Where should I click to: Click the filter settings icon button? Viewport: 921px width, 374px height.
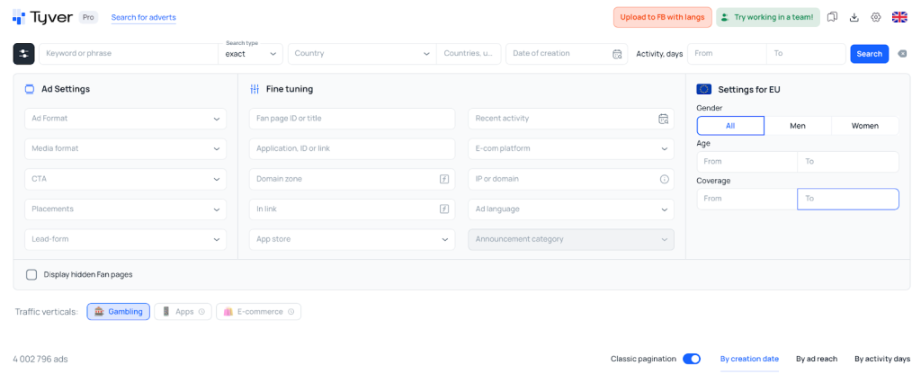(x=23, y=54)
